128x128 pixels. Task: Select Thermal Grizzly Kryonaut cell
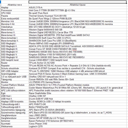point(77,16)
